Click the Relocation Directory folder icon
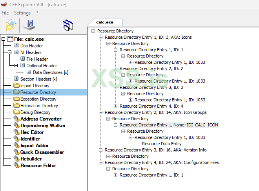259x191 pixels. (16, 105)
